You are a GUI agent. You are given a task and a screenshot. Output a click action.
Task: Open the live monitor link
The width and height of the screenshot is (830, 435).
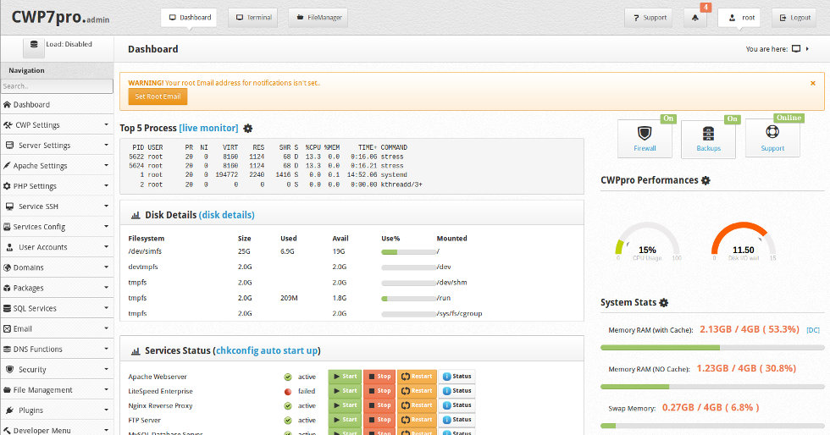pos(208,128)
